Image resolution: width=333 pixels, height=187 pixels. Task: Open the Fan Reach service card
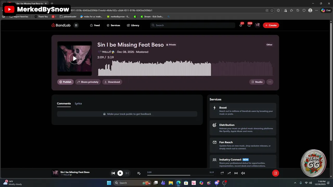click(243, 145)
